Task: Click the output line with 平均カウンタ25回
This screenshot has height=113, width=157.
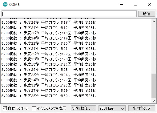Action: (x=49, y=70)
